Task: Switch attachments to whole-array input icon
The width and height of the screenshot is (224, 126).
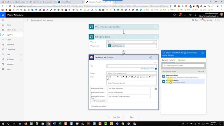Action: (x=156, y=89)
